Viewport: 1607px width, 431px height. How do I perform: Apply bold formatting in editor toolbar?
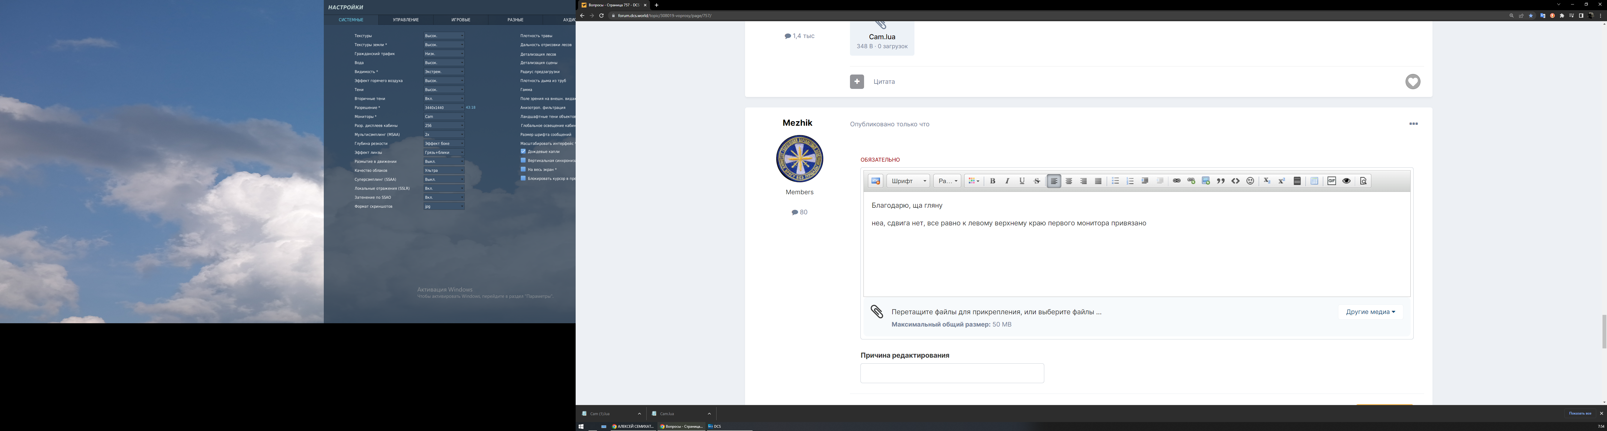(x=992, y=181)
